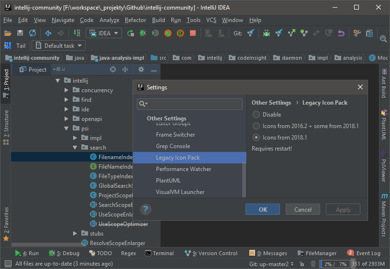Select Icons from 2018.1 radio option
The height and width of the screenshot is (269, 390).
[256, 137]
